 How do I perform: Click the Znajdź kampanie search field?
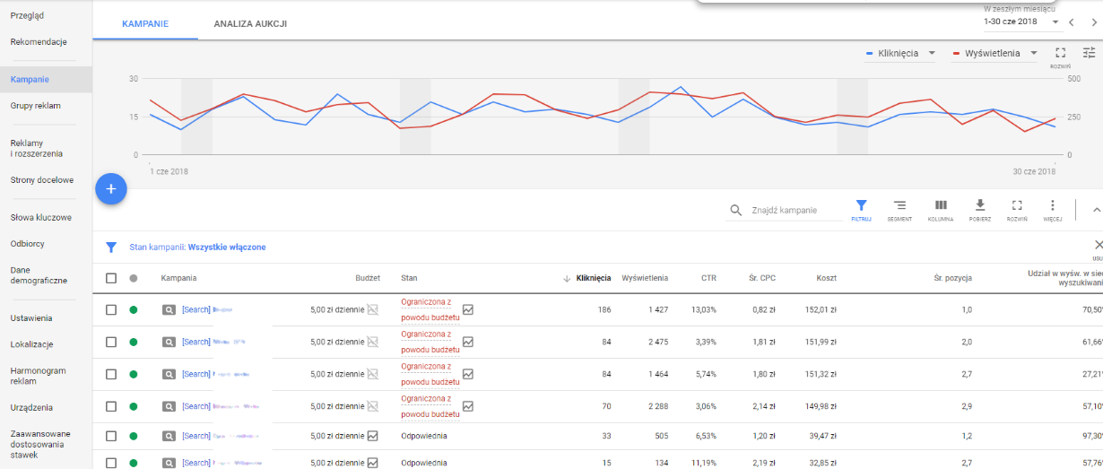(x=793, y=210)
